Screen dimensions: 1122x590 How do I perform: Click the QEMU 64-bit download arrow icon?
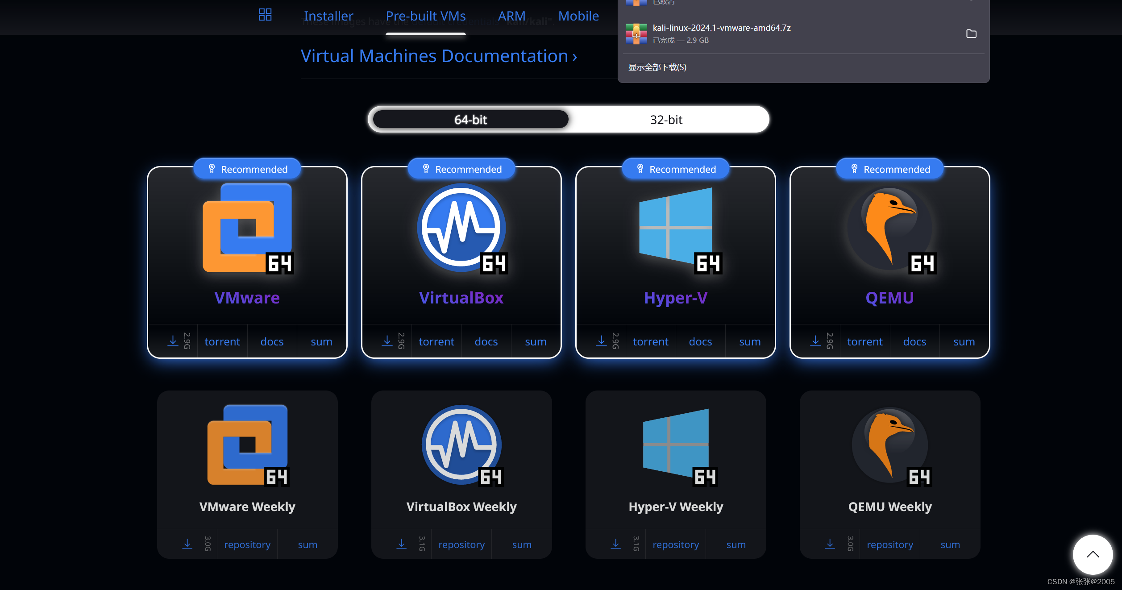[815, 341]
